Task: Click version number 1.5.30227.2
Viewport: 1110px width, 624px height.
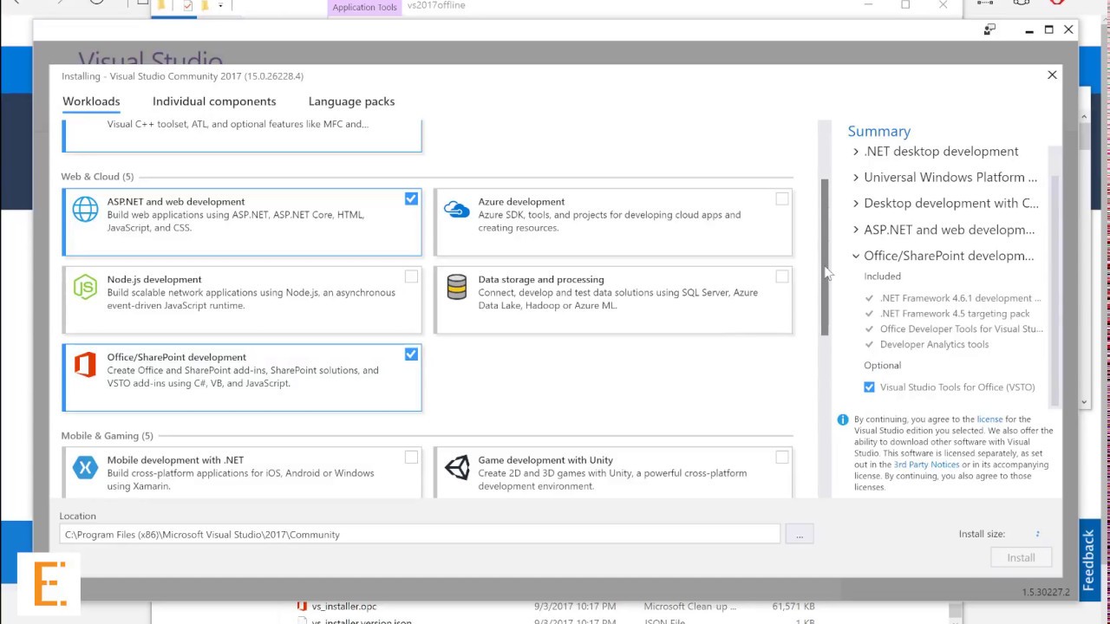Action: pyautogui.click(x=1046, y=592)
